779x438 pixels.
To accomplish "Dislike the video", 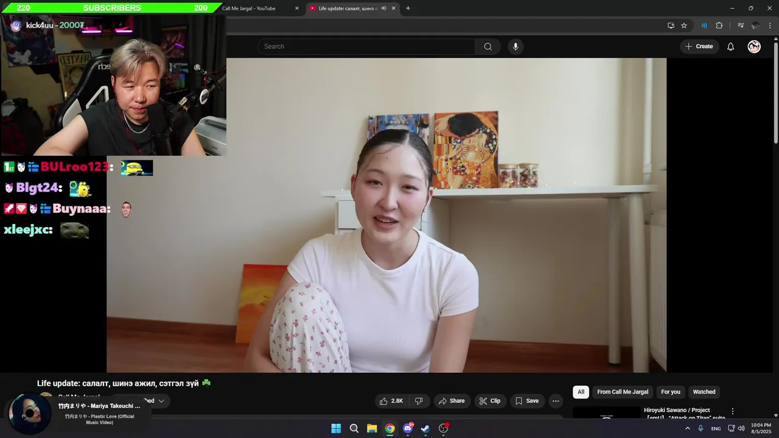I will pyautogui.click(x=419, y=401).
